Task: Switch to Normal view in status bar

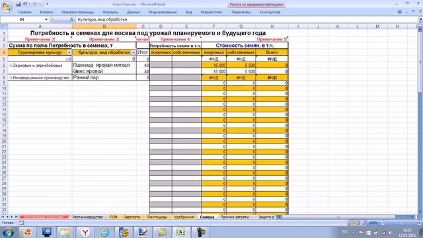Action: tap(352, 223)
